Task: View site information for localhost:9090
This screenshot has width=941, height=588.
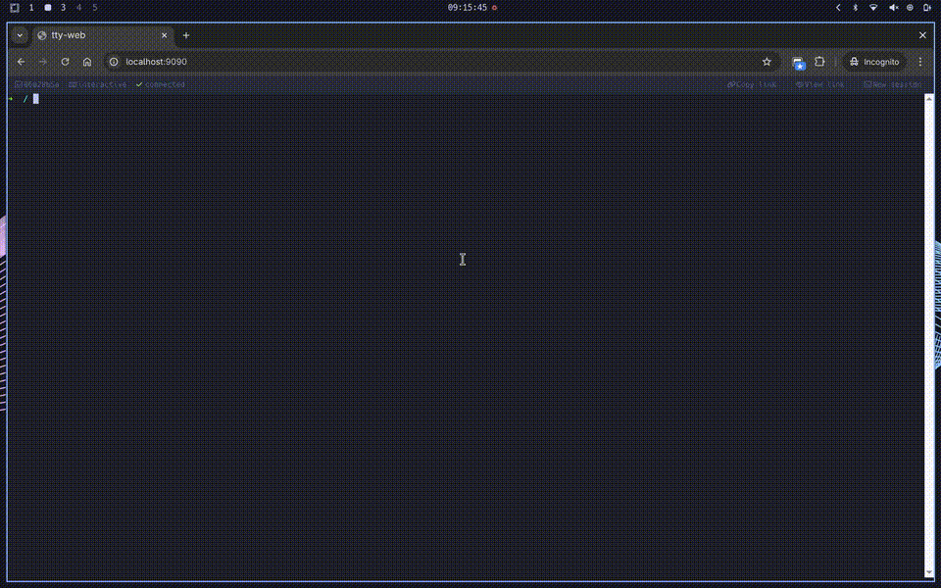Action: [x=114, y=62]
